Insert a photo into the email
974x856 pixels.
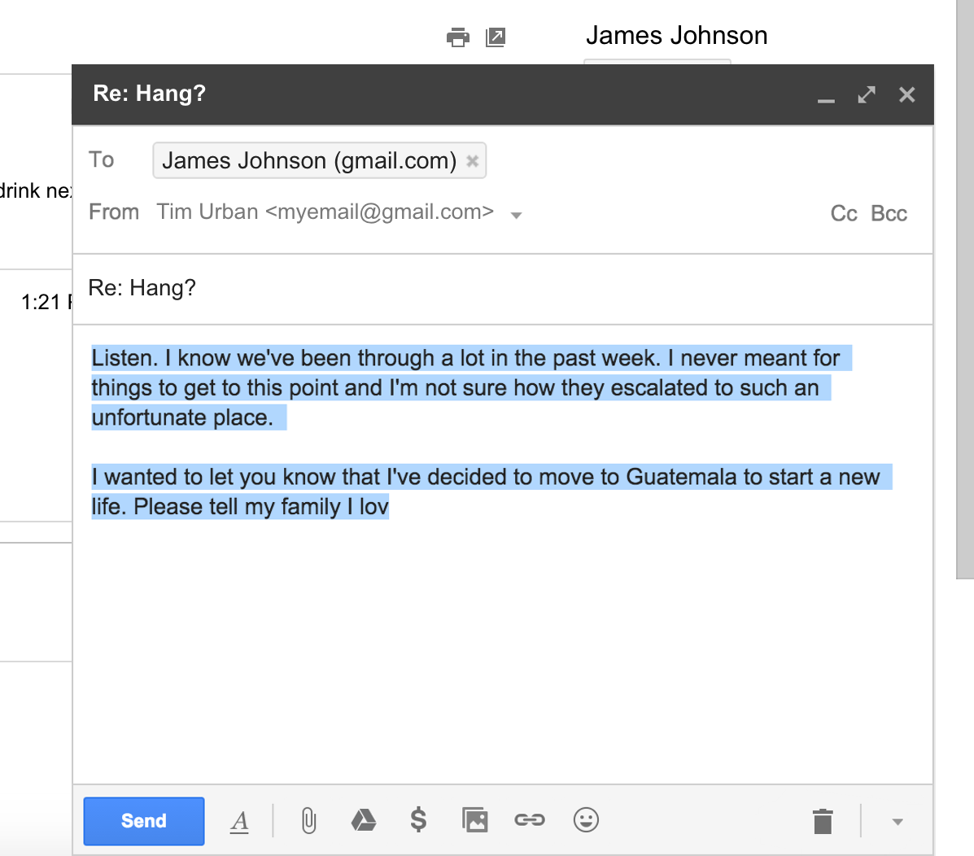[475, 820]
